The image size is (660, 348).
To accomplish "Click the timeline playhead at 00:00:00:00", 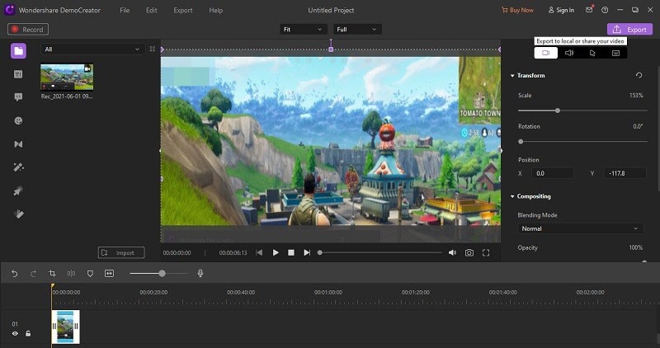I will (x=53, y=286).
